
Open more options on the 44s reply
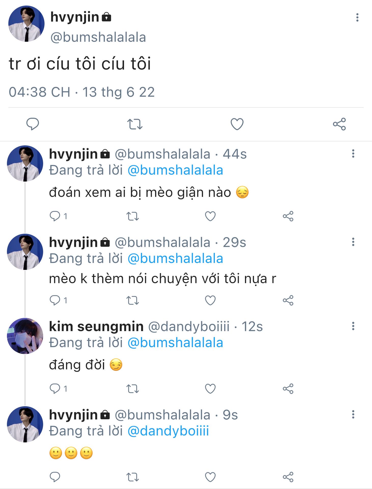tap(353, 154)
